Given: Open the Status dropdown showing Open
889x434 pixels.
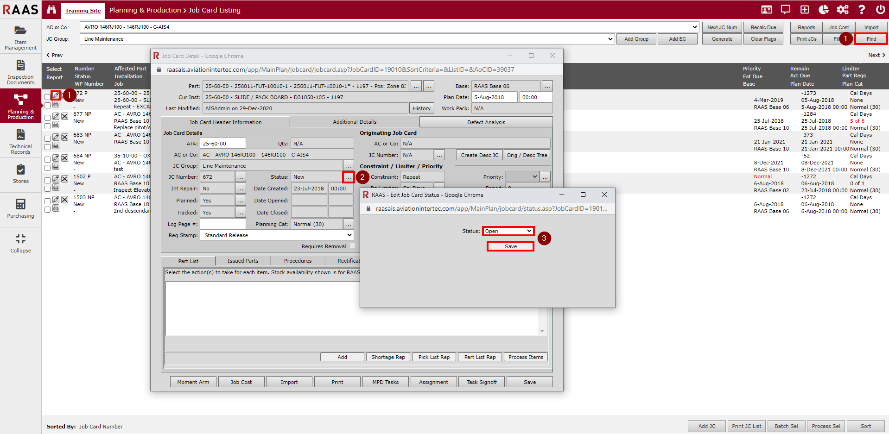Looking at the screenshot, I should tap(508, 231).
